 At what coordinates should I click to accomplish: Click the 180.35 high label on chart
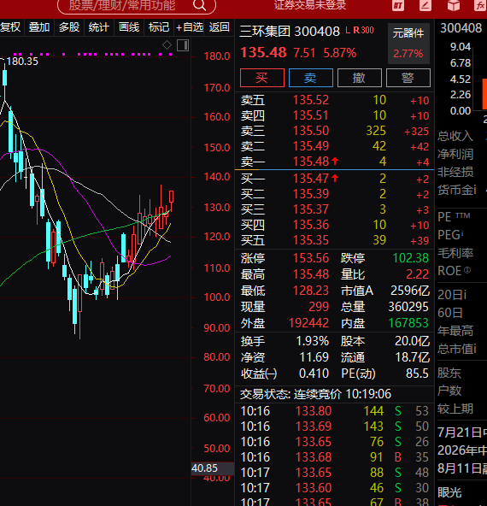[x=22, y=62]
